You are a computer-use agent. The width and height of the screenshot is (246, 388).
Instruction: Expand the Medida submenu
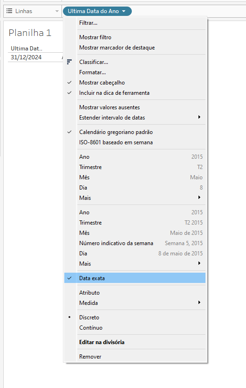tap(199, 303)
